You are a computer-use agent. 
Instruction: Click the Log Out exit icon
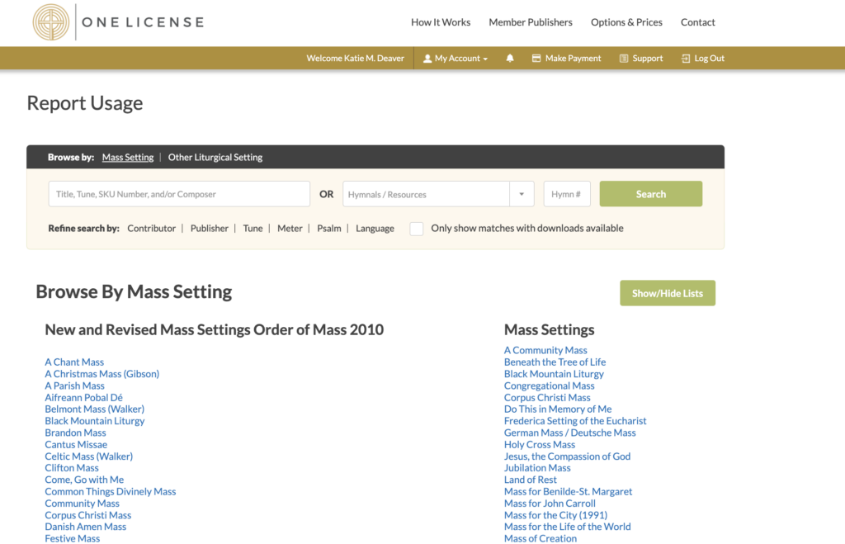pyautogui.click(x=685, y=58)
